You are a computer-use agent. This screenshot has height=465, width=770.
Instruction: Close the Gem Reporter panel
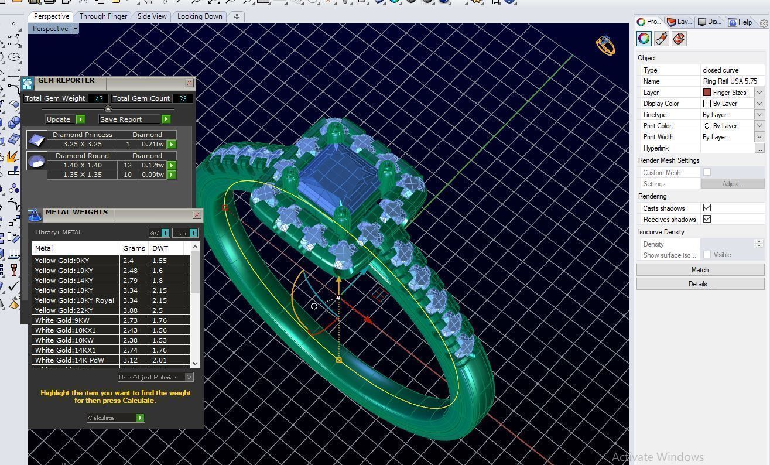point(189,83)
